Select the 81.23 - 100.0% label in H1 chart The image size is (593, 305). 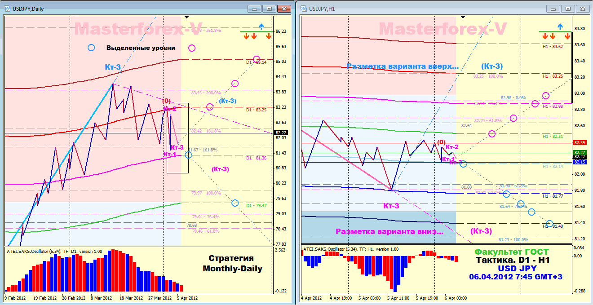(513, 240)
